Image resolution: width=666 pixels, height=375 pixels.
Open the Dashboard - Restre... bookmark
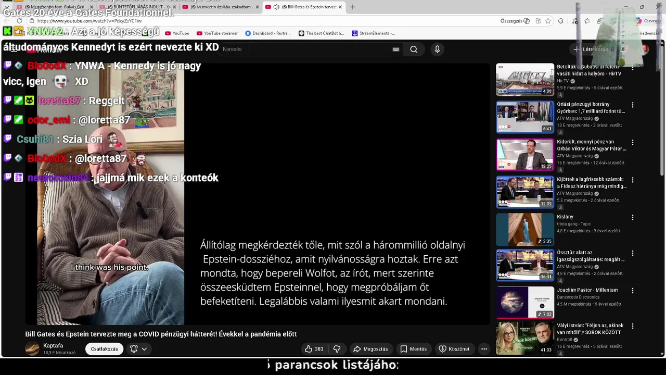(x=268, y=33)
